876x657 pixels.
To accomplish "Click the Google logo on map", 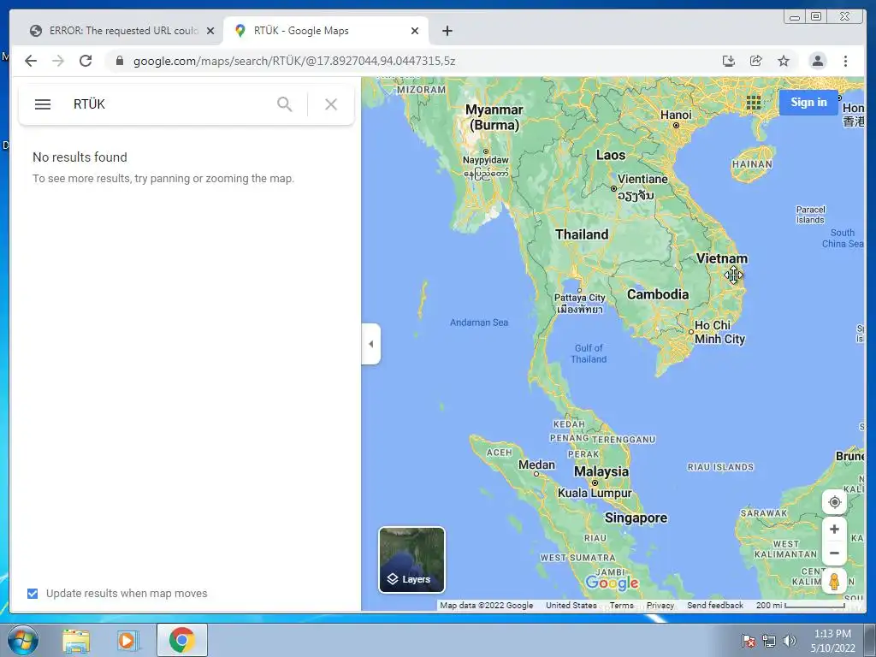I will tap(612, 583).
